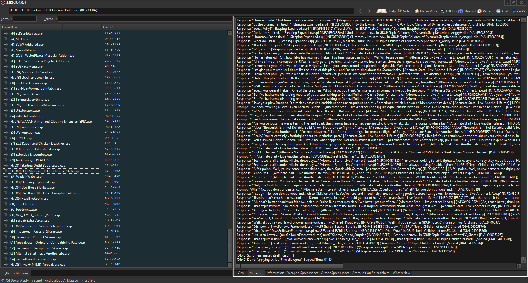
Task: Navigate forward with right arrow
Action: [x=369, y=11]
